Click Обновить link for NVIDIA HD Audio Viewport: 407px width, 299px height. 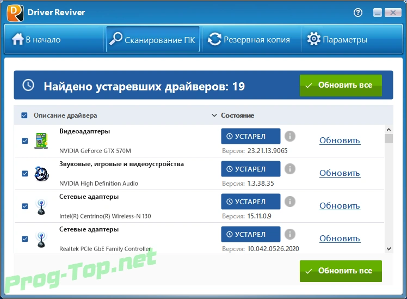tap(340, 173)
